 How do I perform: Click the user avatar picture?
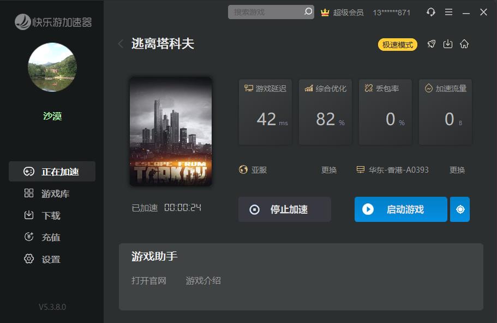tap(52, 67)
